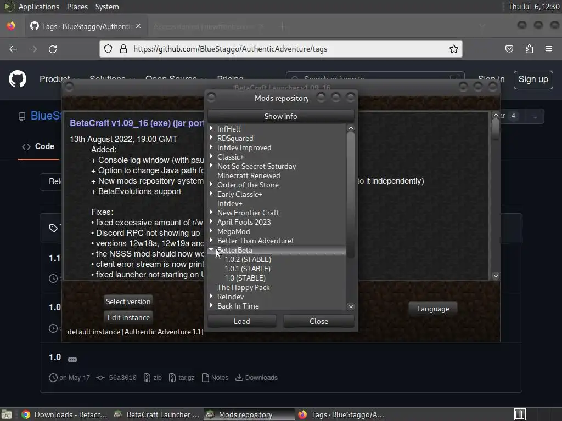This screenshot has height=421, width=562.
Task: Open GitHub Product menu
Action: coord(59,79)
